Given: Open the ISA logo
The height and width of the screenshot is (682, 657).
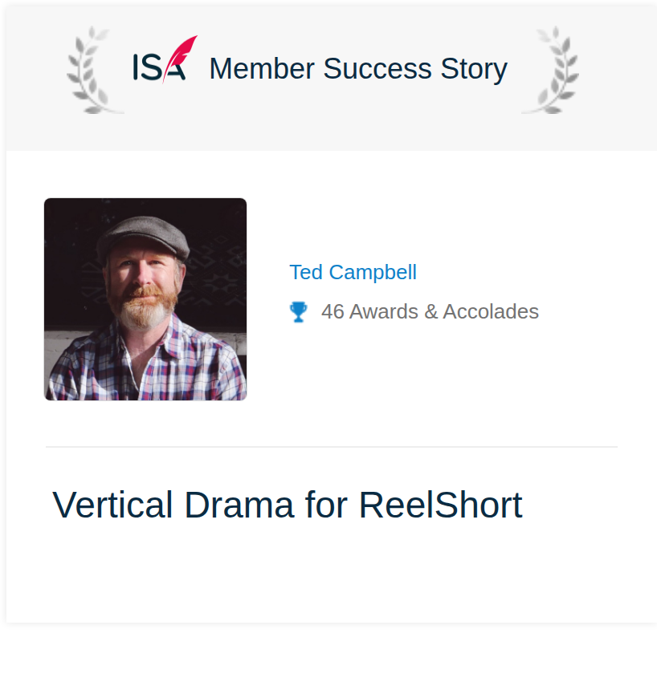Looking at the screenshot, I should (x=165, y=59).
